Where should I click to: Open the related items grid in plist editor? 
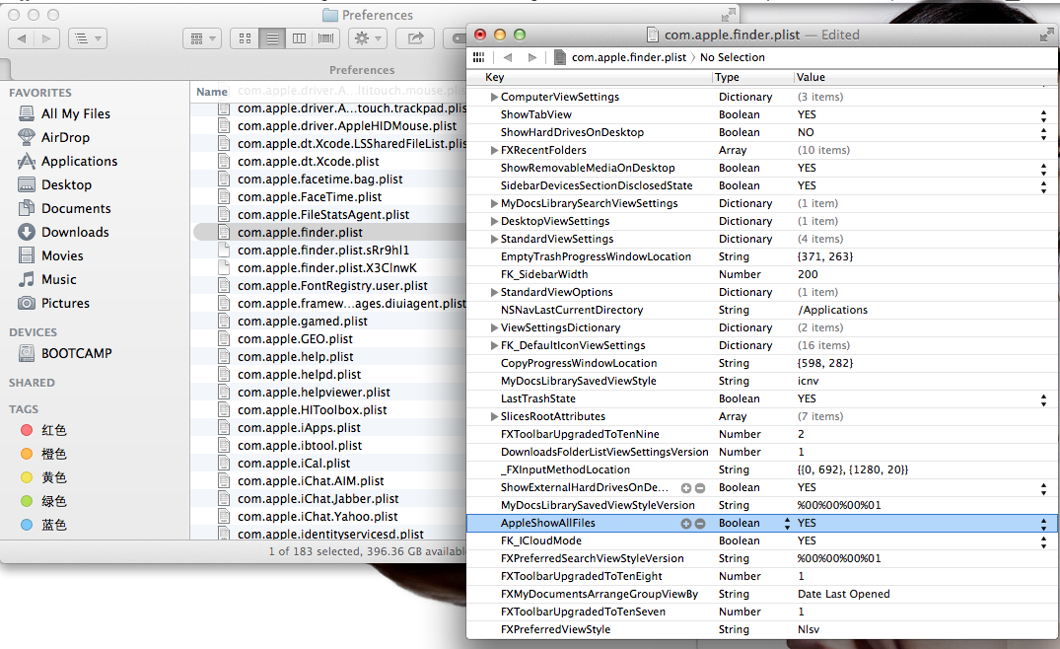click(x=478, y=57)
